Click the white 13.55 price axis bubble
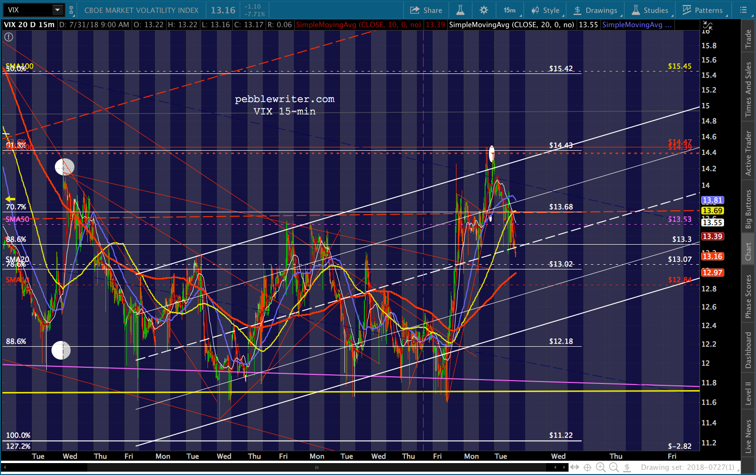Image resolution: width=756 pixels, height=475 pixels. pos(712,222)
